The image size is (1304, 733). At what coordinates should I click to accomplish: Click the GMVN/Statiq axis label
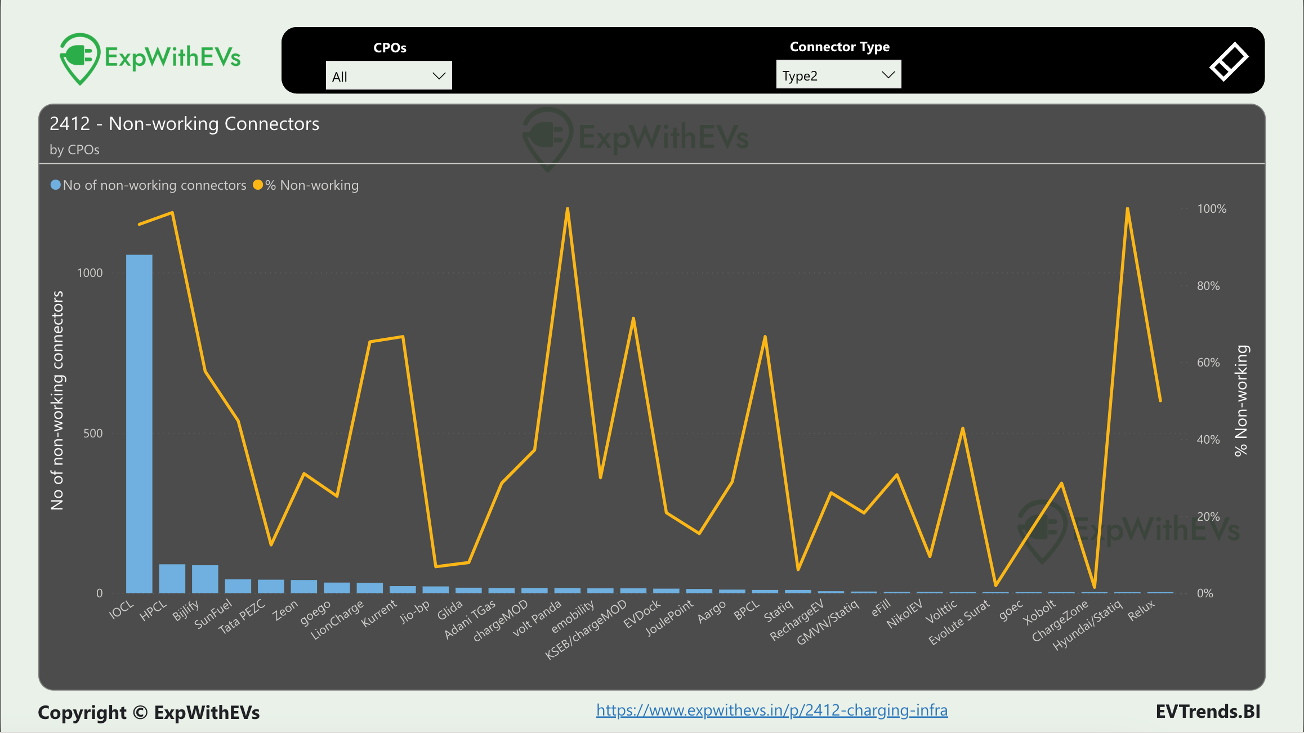(828, 623)
